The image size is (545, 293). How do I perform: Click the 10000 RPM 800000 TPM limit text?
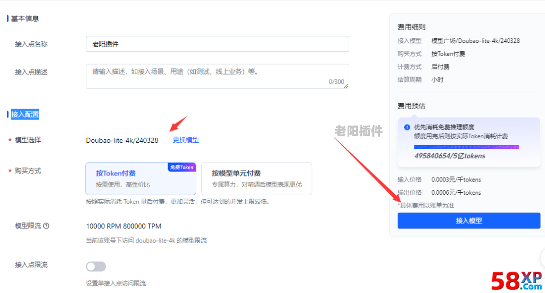click(x=124, y=226)
